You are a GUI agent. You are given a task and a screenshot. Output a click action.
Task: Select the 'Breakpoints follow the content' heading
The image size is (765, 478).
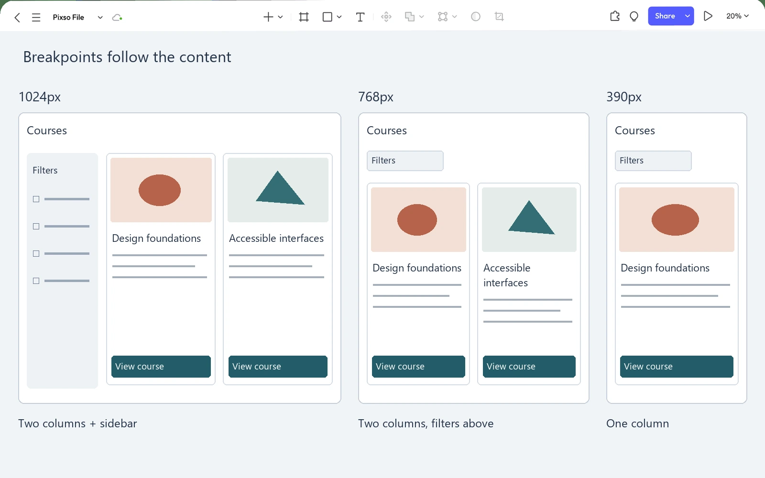tap(127, 57)
